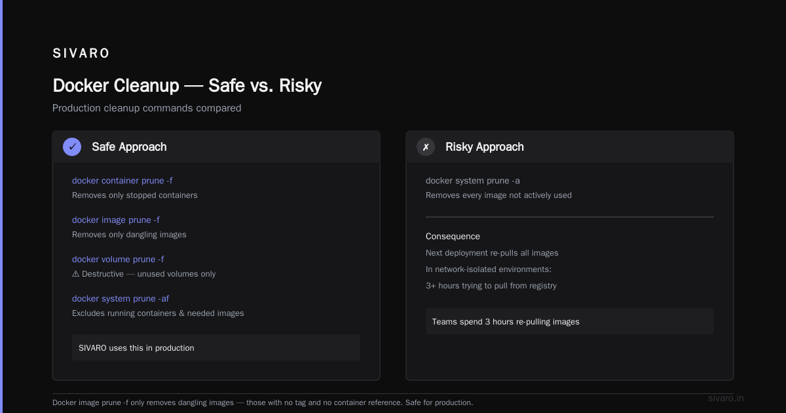
Task: Click the footer note about dangling images
Action: pyautogui.click(x=263, y=403)
